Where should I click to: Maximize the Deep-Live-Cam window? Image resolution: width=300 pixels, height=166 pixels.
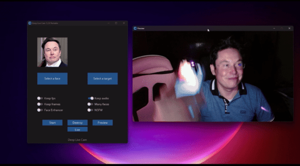tap(116, 23)
